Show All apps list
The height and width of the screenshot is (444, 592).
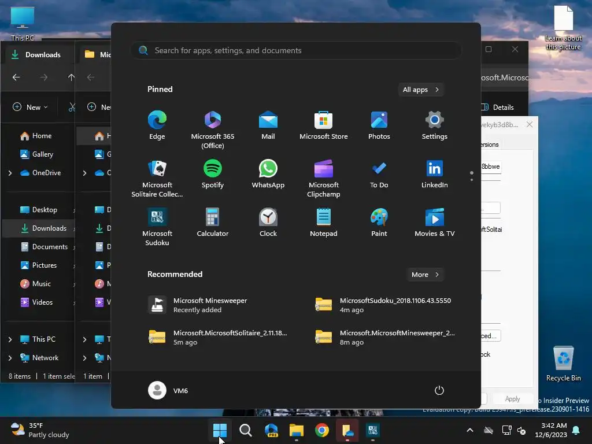[421, 90]
